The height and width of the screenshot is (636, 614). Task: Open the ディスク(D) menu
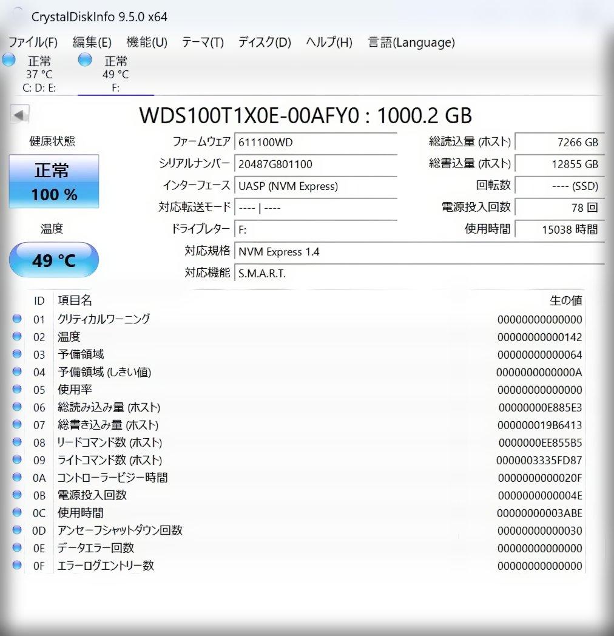(265, 42)
